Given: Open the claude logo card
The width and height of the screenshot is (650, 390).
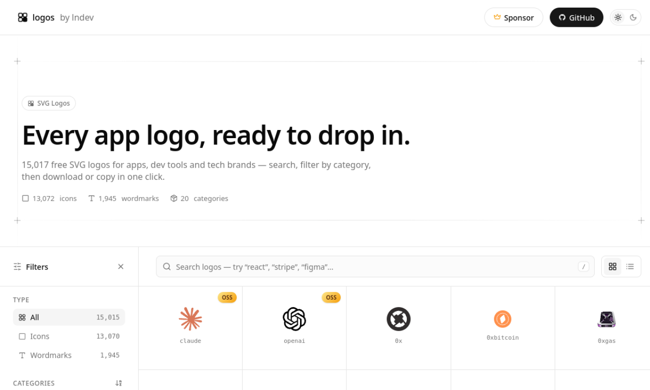Looking at the screenshot, I should click(x=190, y=328).
